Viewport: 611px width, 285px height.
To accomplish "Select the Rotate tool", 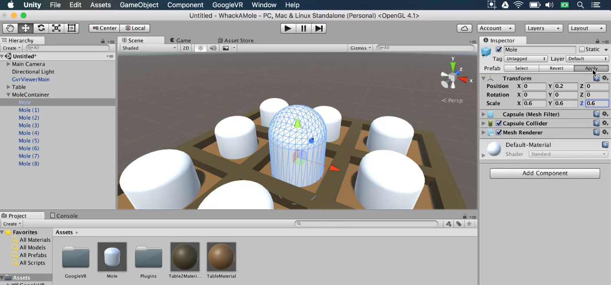I will pyautogui.click(x=41, y=28).
